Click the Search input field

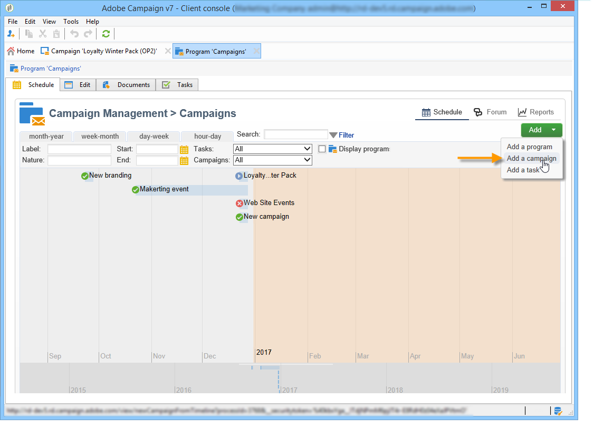coord(295,134)
